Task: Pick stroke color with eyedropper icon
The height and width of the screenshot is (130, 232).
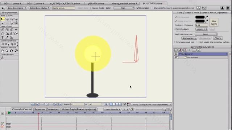Action: [x=207, y=21]
